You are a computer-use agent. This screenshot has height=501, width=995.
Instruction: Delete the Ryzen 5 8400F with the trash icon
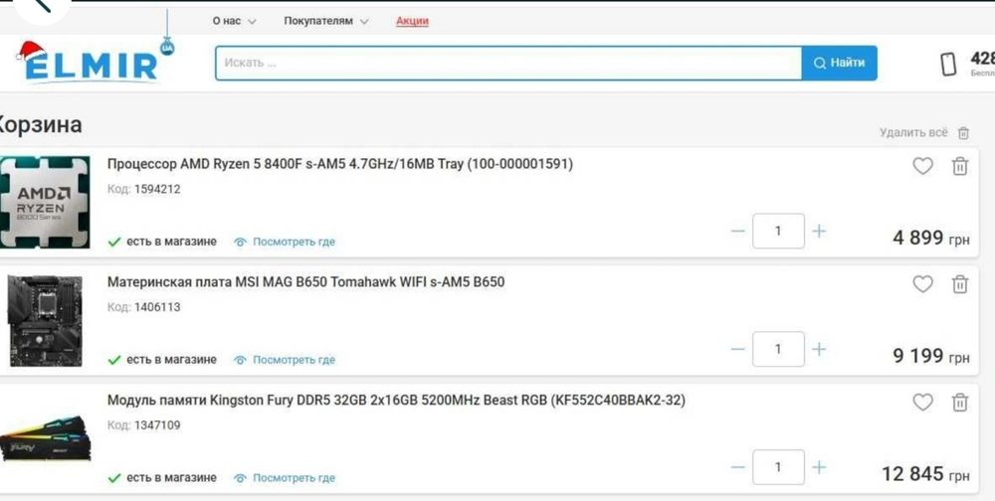click(x=960, y=166)
